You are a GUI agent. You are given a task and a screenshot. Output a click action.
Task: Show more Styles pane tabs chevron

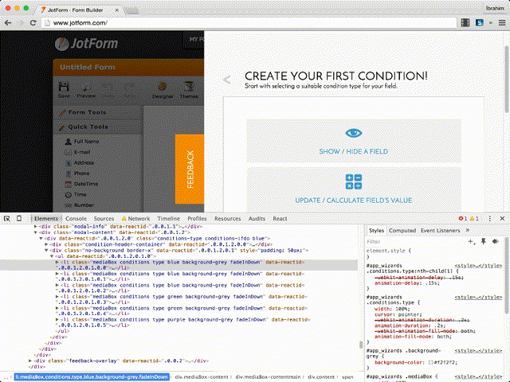468,230
